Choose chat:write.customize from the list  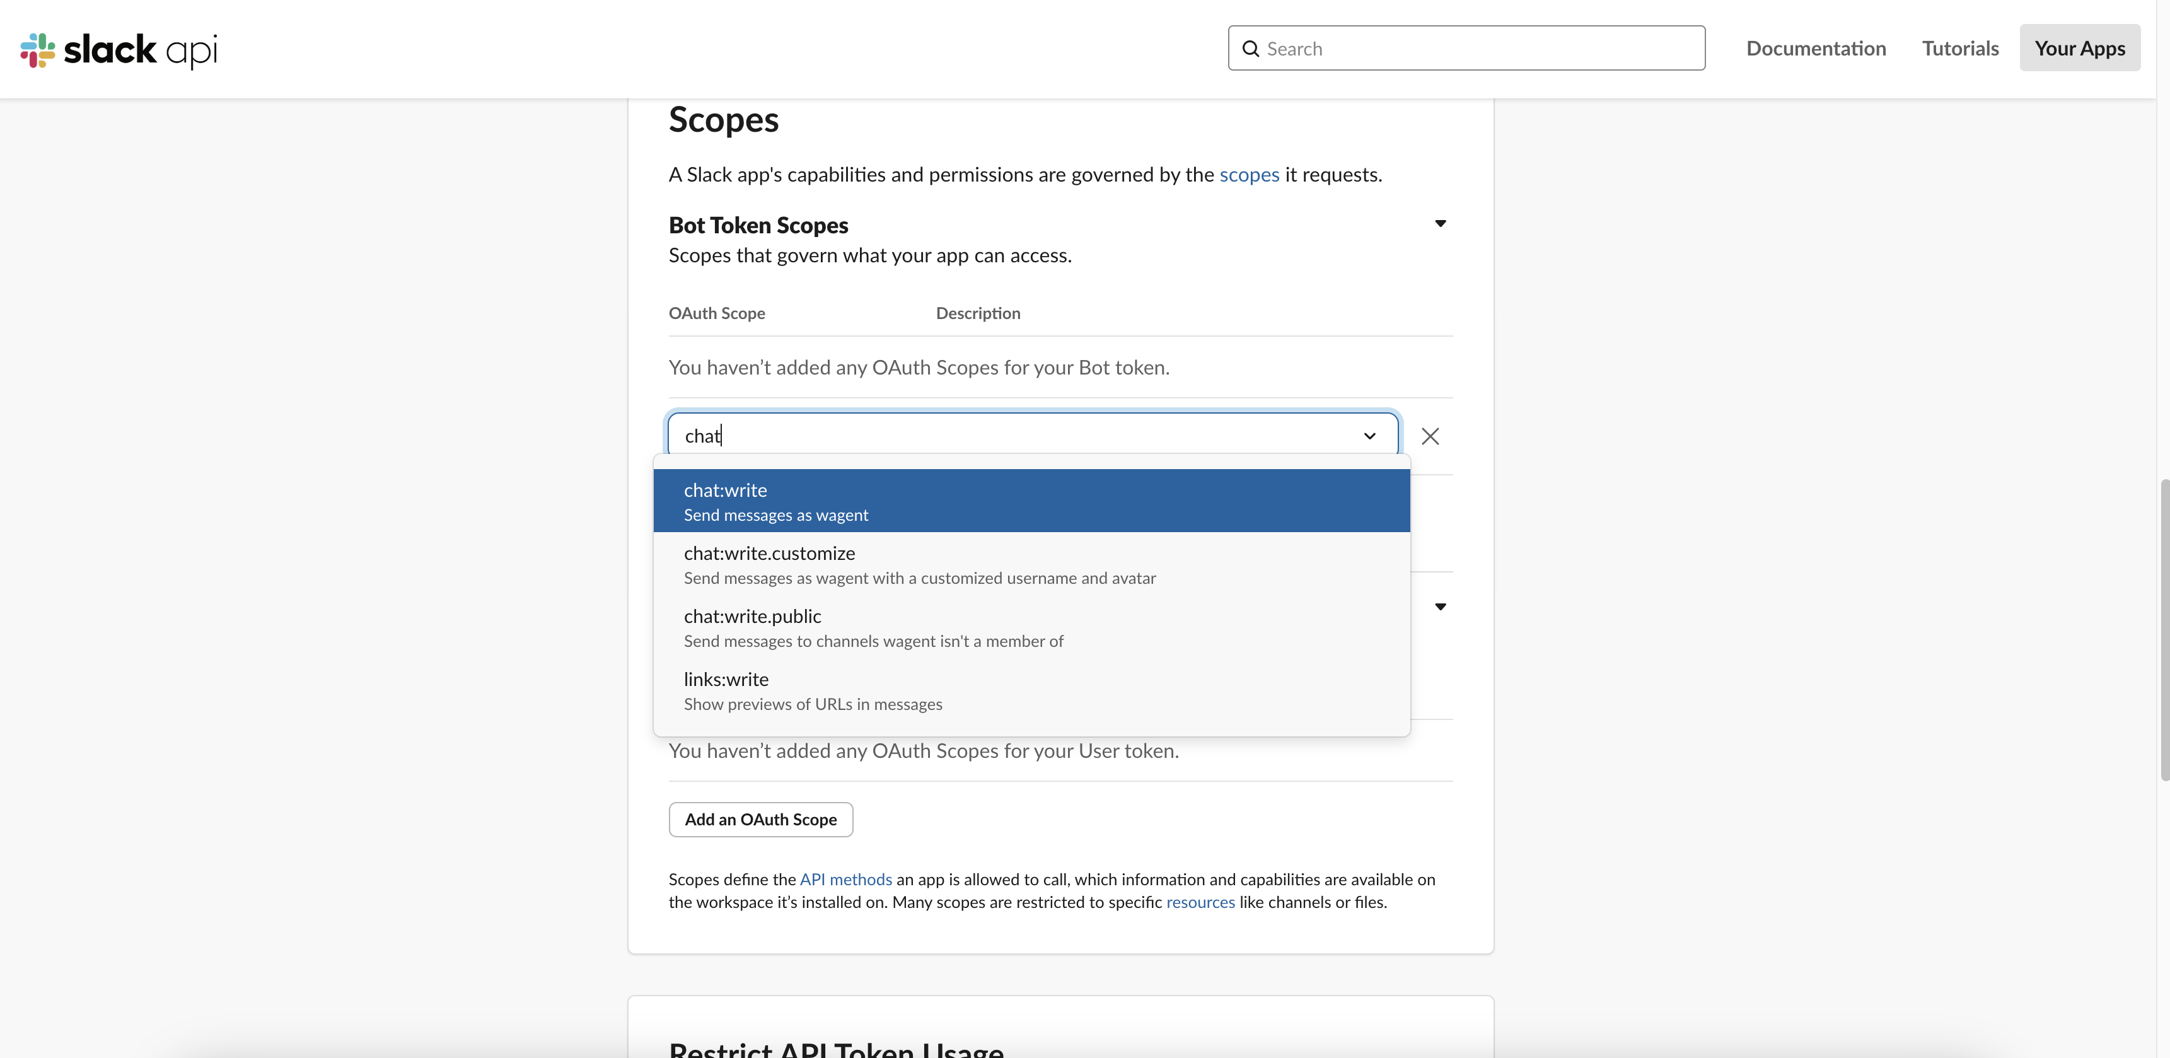(1031, 564)
